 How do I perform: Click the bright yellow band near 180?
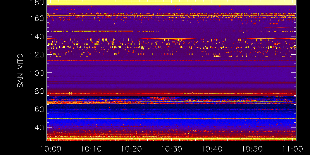[x=171, y=3]
